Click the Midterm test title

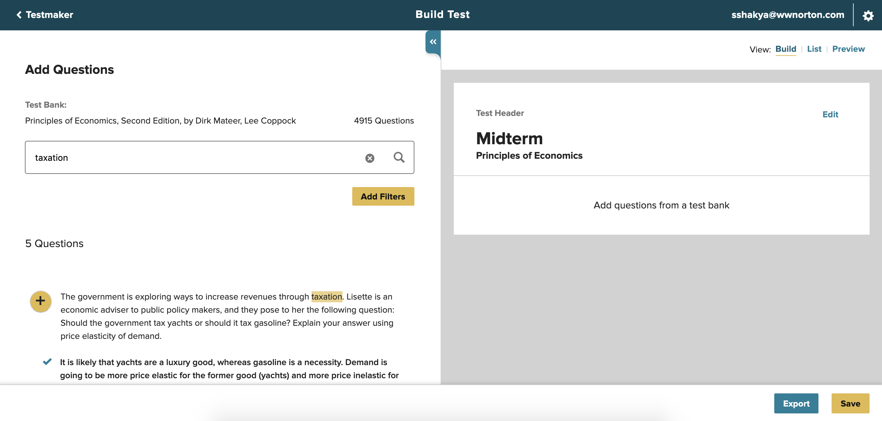coord(509,138)
